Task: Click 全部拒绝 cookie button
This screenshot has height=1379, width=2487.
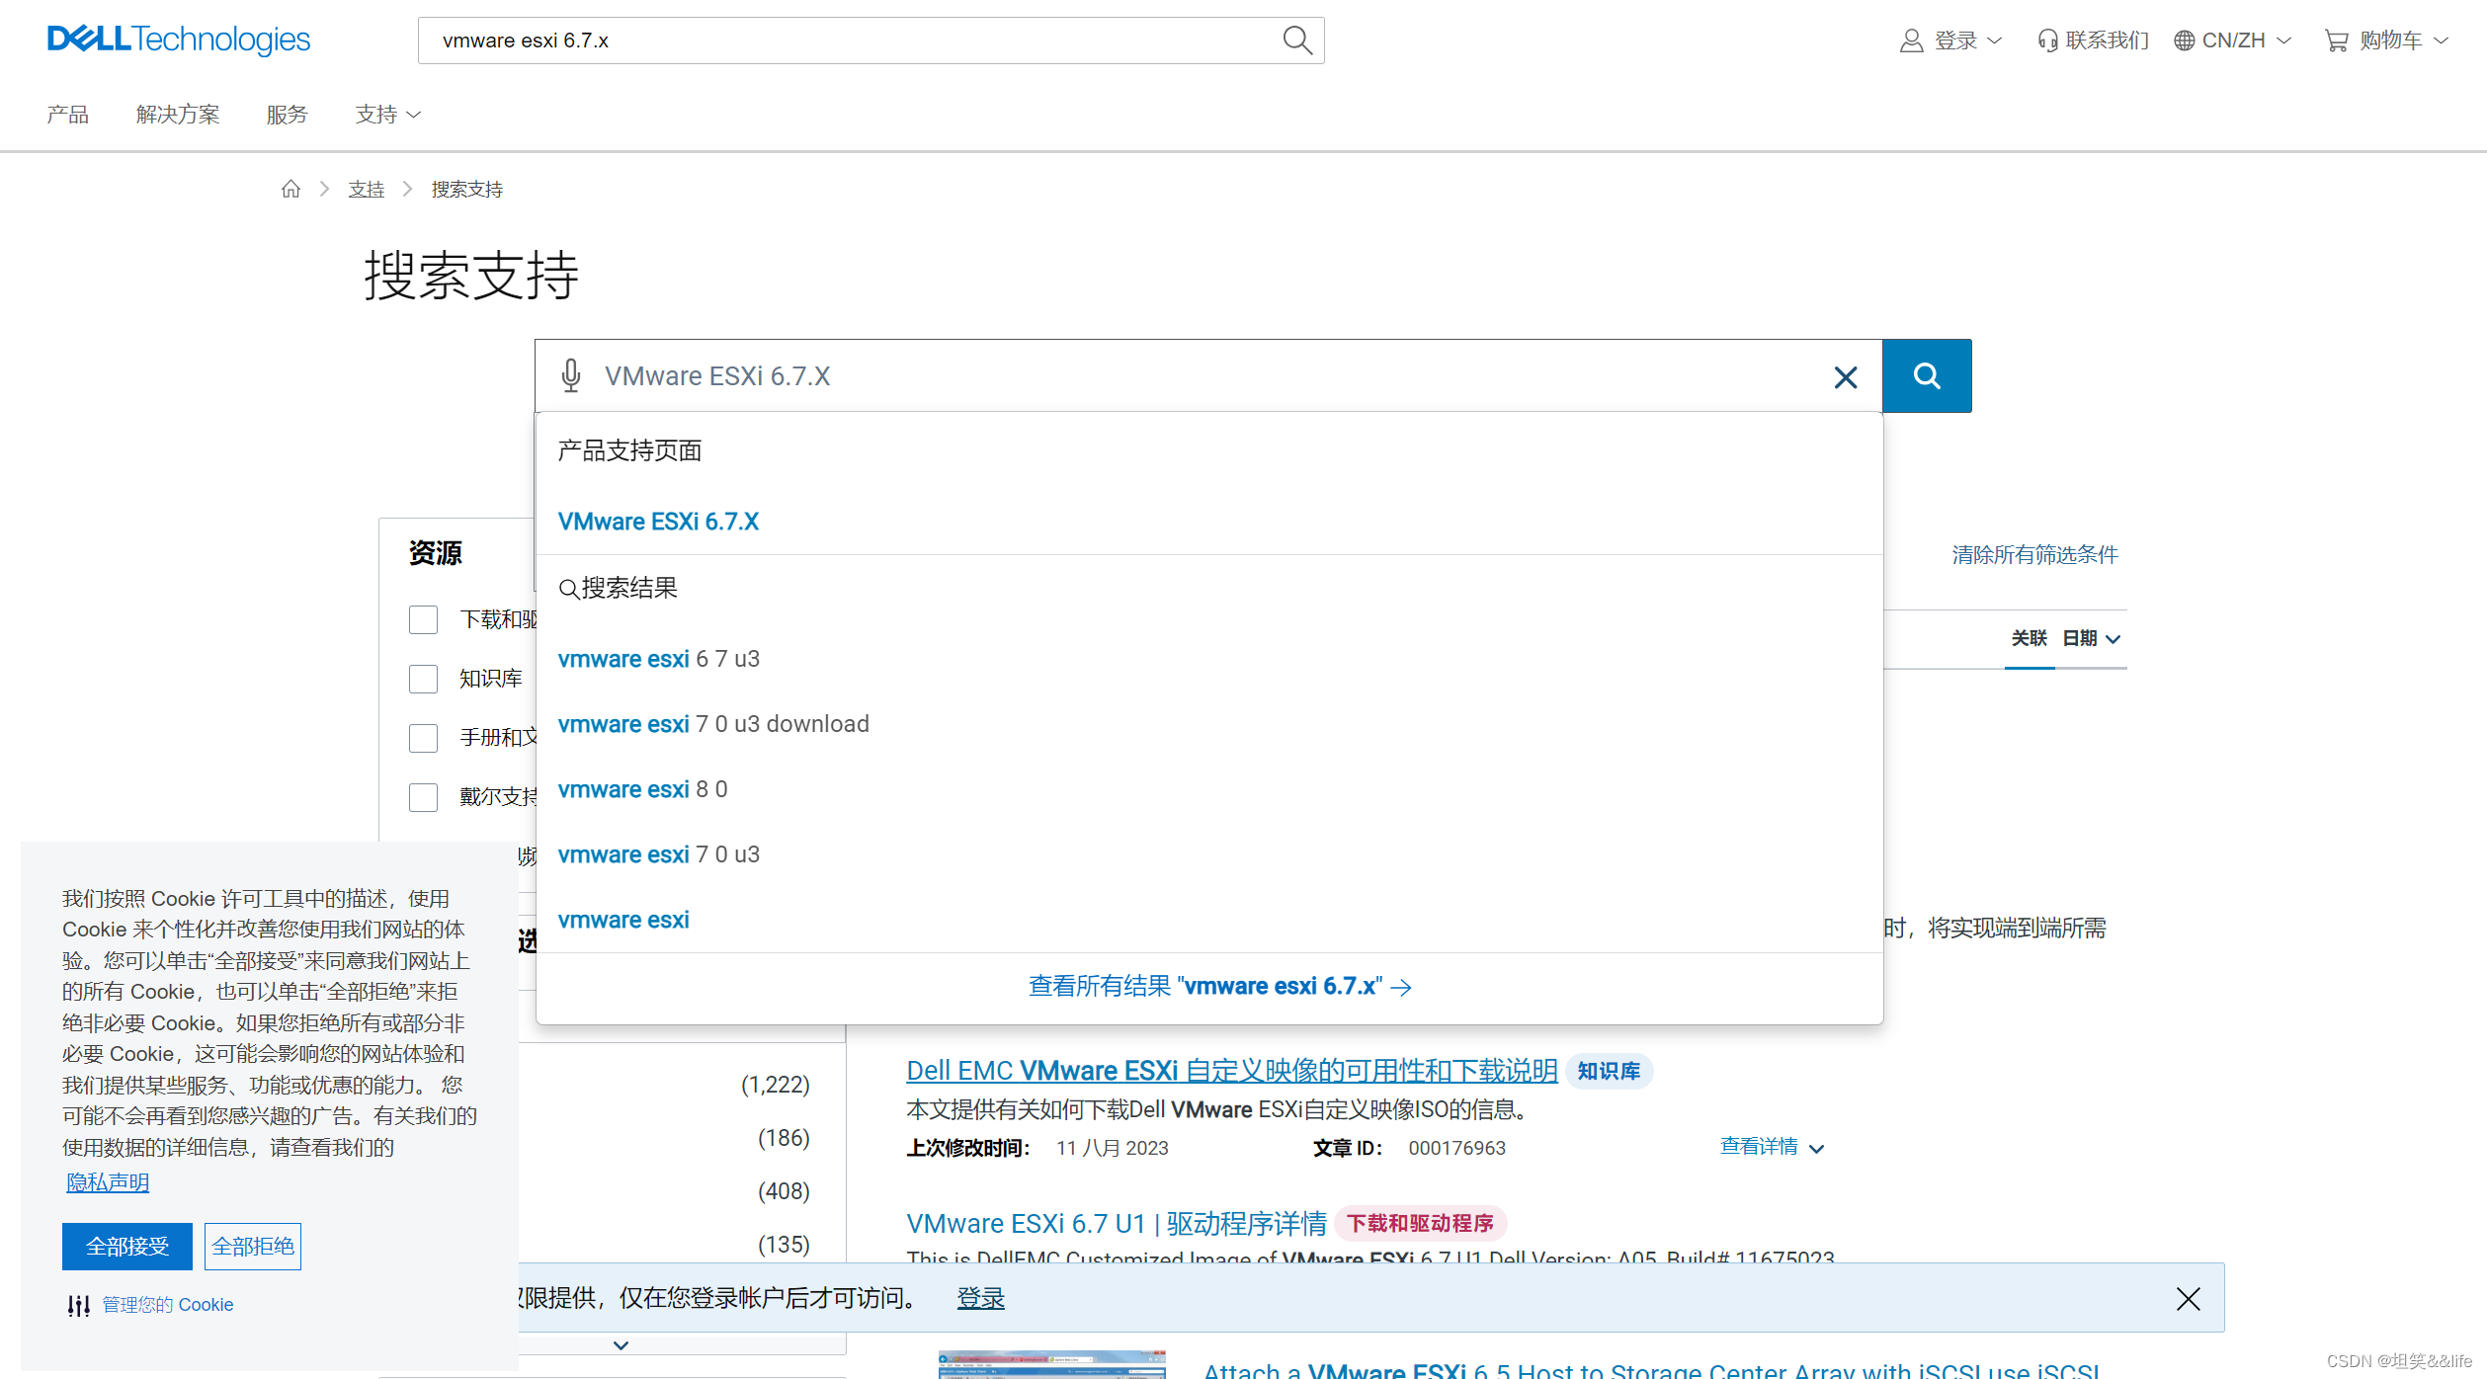Action: [x=253, y=1247]
